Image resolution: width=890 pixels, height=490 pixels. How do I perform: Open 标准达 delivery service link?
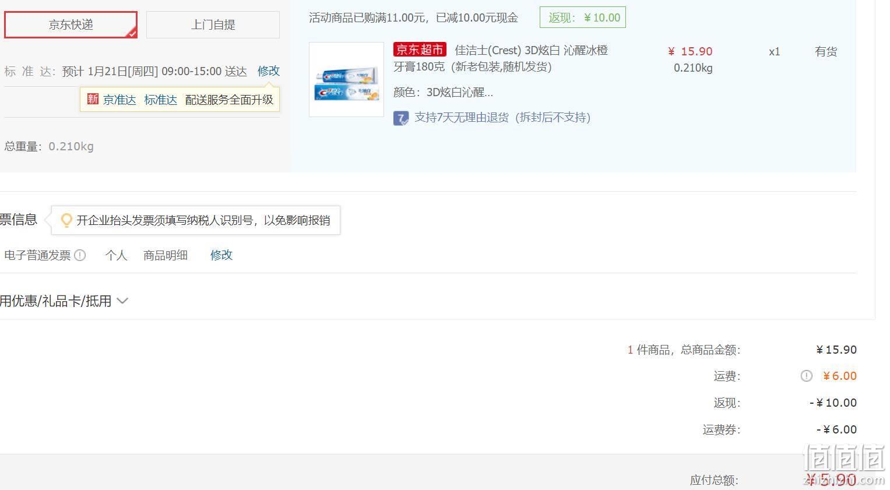[x=160, y=100]
